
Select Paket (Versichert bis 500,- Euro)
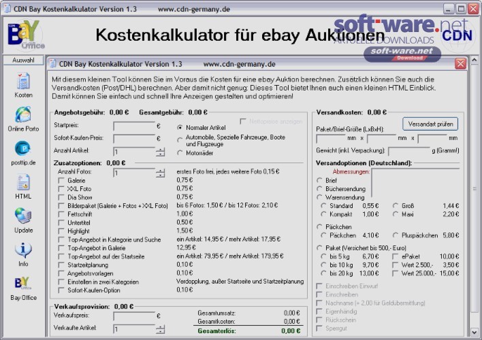tap(319, 248)
